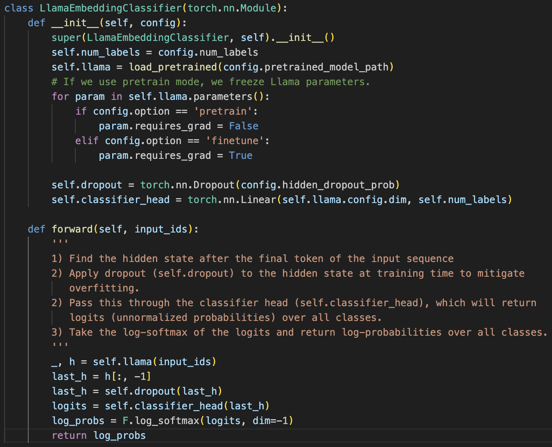The height and width of the screenshot is (447, 552).
Task: Click 'torch.nn.Module' base class text
Action: pyautogui.click(x=232, y=8)
